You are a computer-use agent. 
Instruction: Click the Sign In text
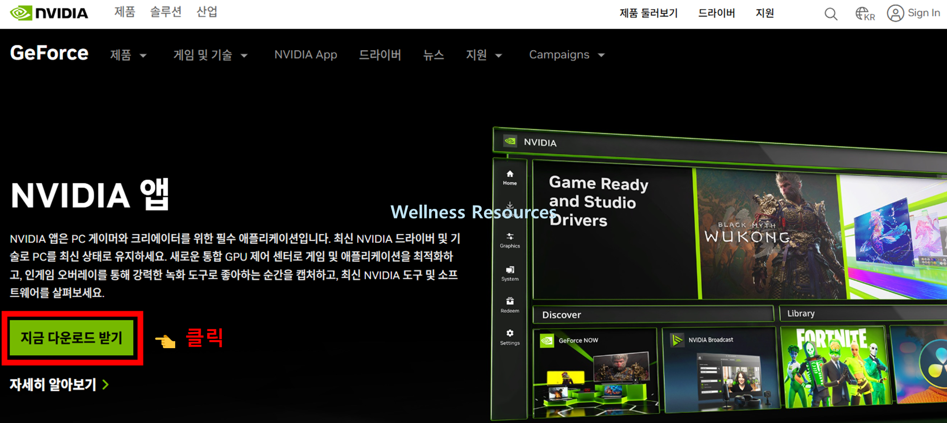click(924, 13)
